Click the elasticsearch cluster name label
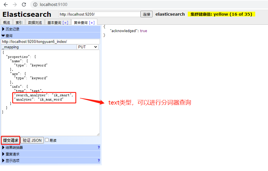The image size is (268, 171). click(170, 14)
